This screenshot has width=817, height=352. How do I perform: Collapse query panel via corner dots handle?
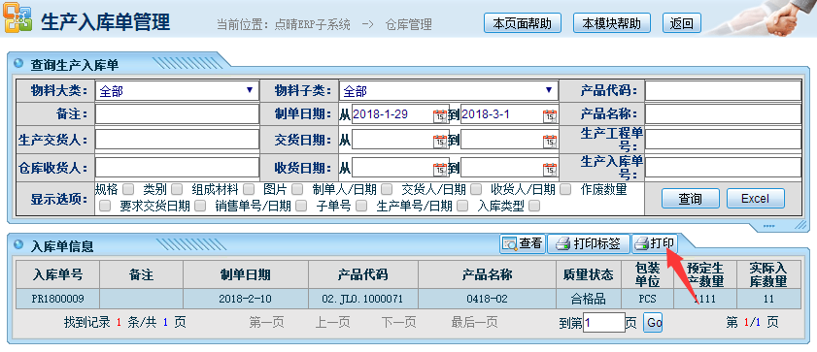pyautogui.click(x=768, y=226)
